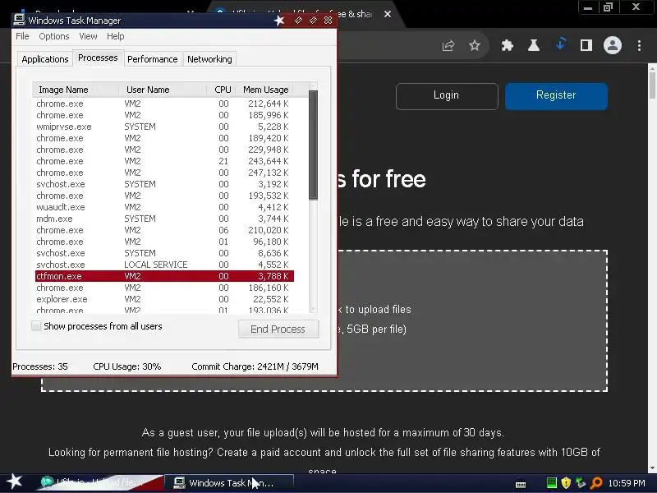Screen dimensions: 657x493
Task: Open the File menu in Task Manager
Action: click(22, 36)
